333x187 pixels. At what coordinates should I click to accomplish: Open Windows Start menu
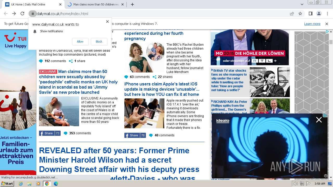coord(7,184)
